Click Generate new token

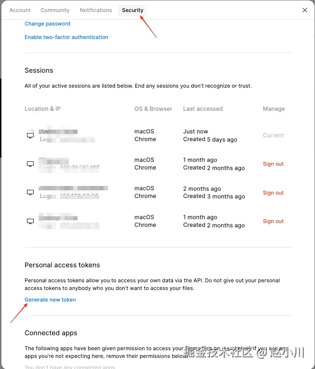pos(50,300)
